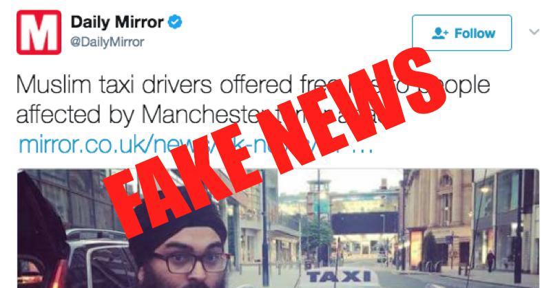Image resolution: width=551 pixels, height=288 pixels.
Task: Open the mirror.co.uk article link
Action: click(x=196, y=145)
